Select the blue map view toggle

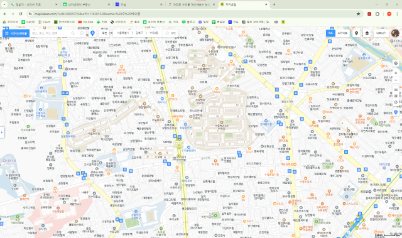331,33
